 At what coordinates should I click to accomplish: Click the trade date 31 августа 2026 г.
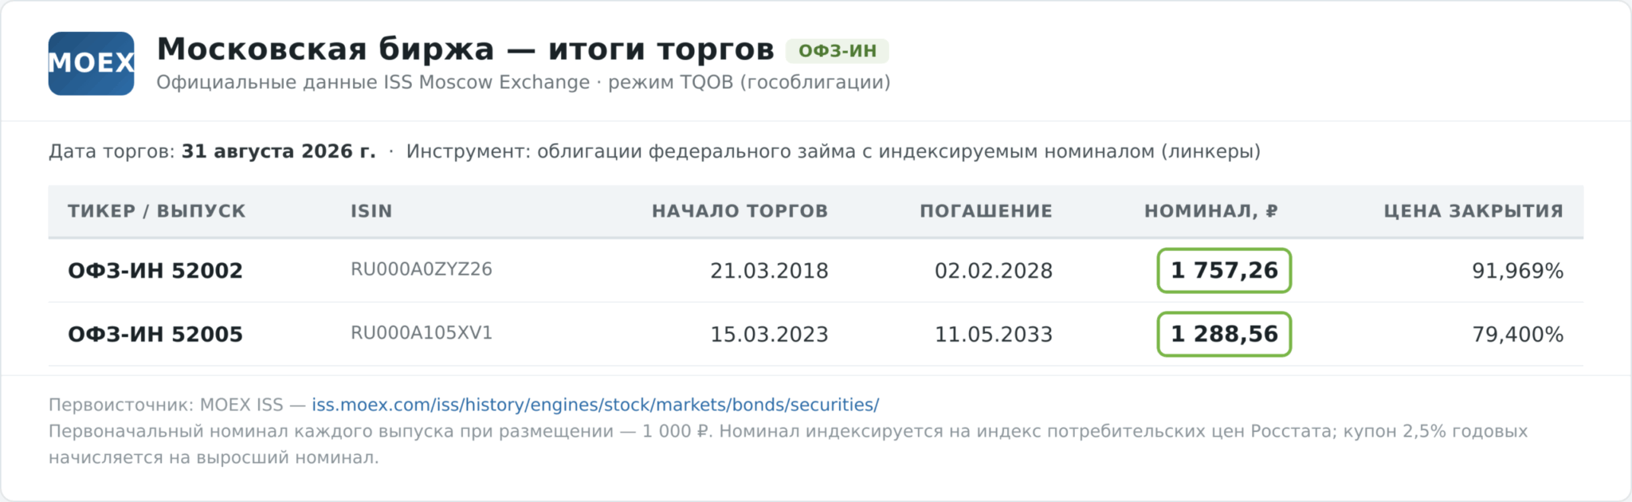(279, 151)
